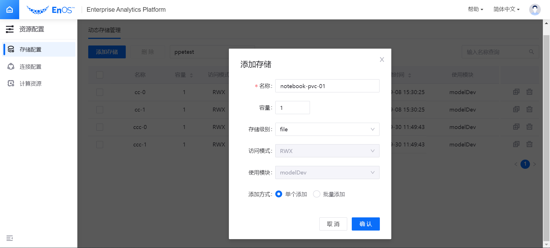Click the search magnifier icon
The width and height of the screenshot is (550, 248).
pyautogui.click(x=531, y=52)
